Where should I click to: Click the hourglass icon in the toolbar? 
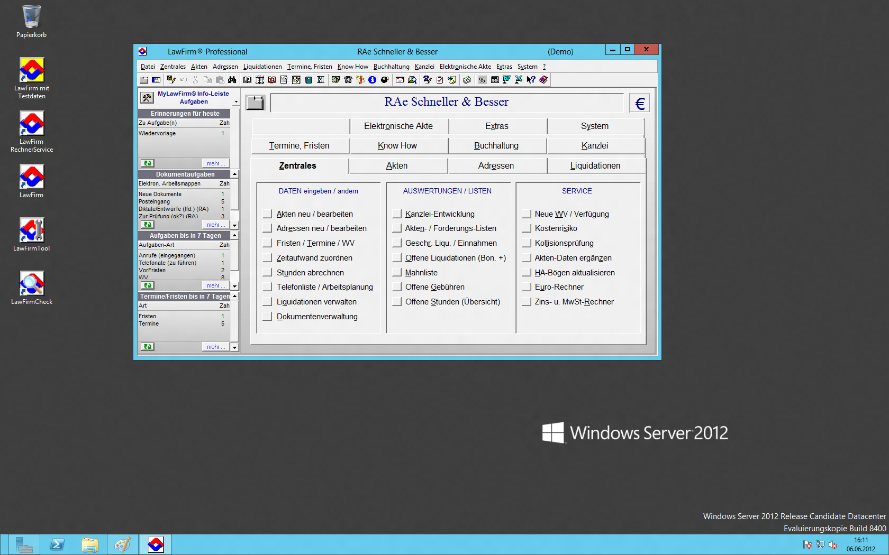[x=321, y=80]
